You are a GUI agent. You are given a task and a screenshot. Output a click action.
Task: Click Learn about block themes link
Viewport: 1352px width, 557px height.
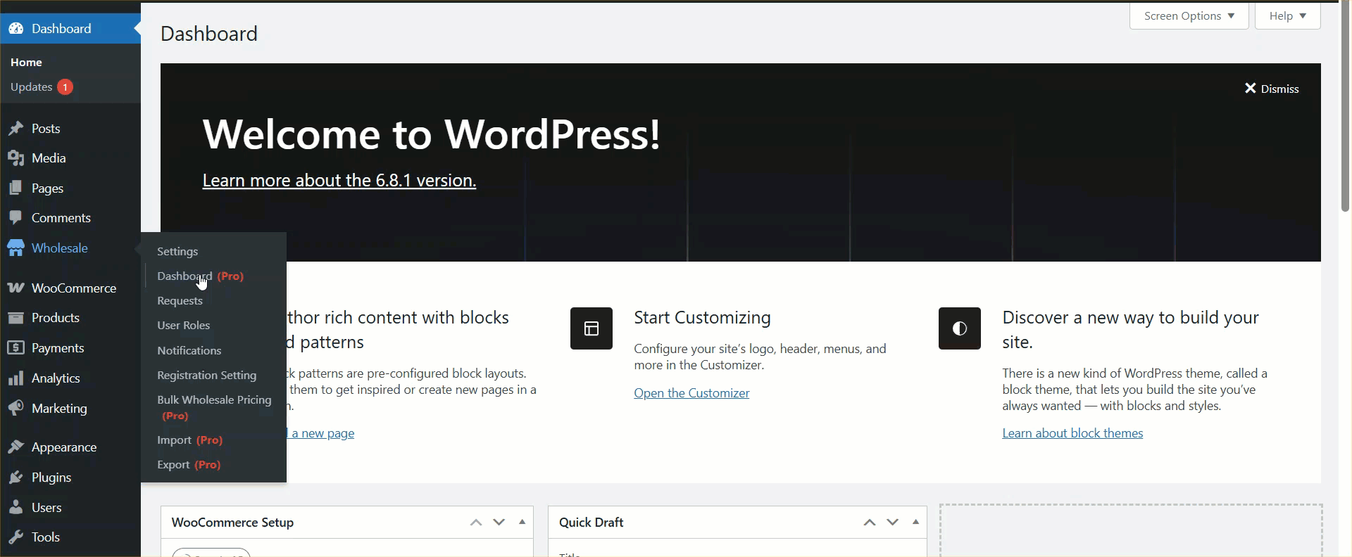[1072, 433]
